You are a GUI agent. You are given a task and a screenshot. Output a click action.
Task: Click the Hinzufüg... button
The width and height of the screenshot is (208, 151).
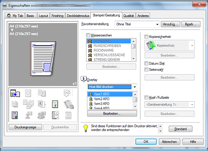coord(171,24)
